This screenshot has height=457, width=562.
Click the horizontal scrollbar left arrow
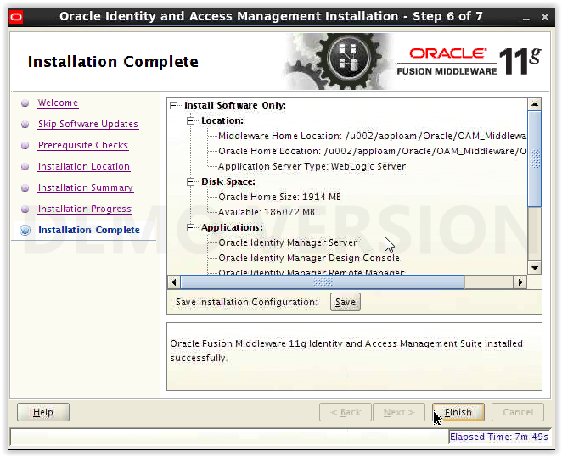pyautogui.click(x=174, y=282)
